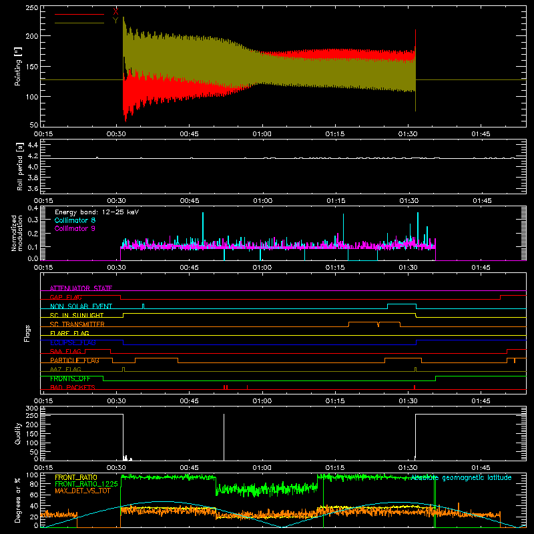Click 00:45 time label under modulation plot
Image resolution: width=534 pixels, height=534 pixels.
190,268
